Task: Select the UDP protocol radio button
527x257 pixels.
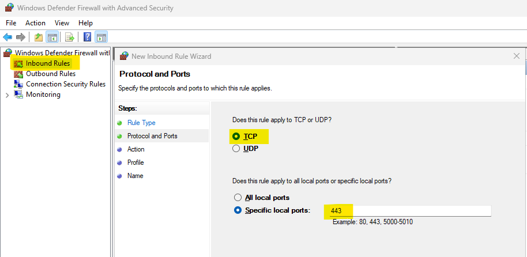Action: pos(236,149)
